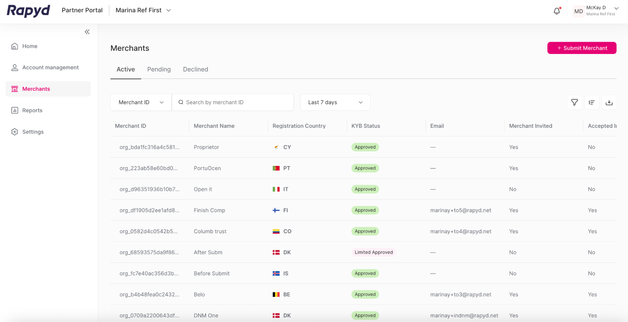Open the notifications bell
628x322 pixels.
pos(556,10)
